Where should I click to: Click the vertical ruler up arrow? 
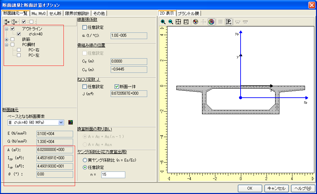[x=162, y=28]
